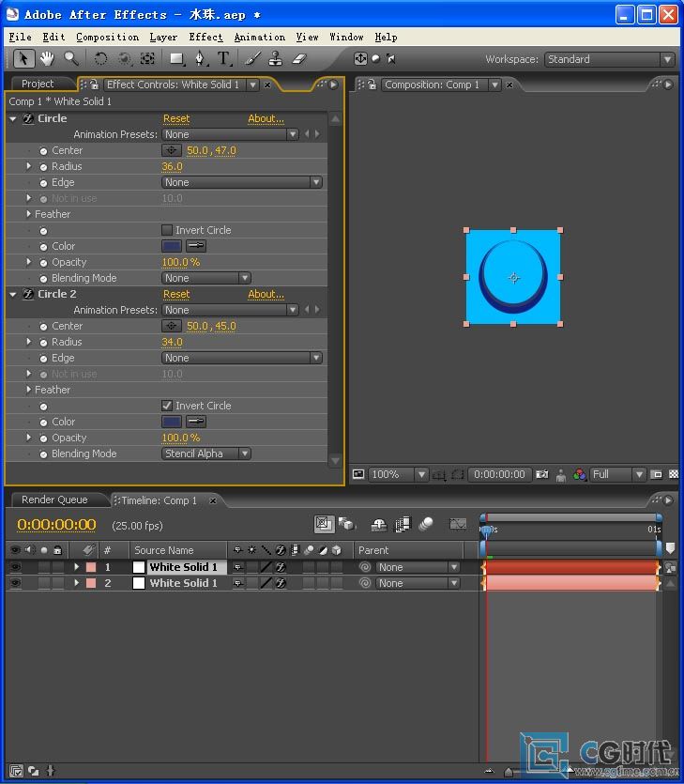Click Circle effect Center point picker
This screenshot has height=784, width=684.
[172, 150]
